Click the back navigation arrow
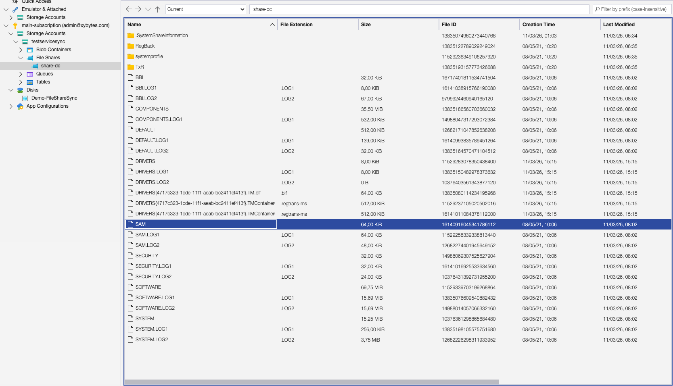The height and width of the screenshot is (386, 673). pos(128,9)
